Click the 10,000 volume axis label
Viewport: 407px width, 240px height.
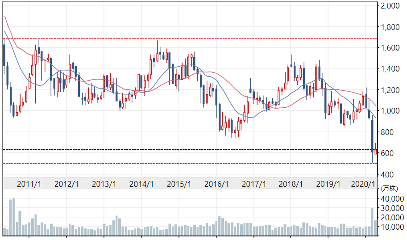click(x=392, y=227)
